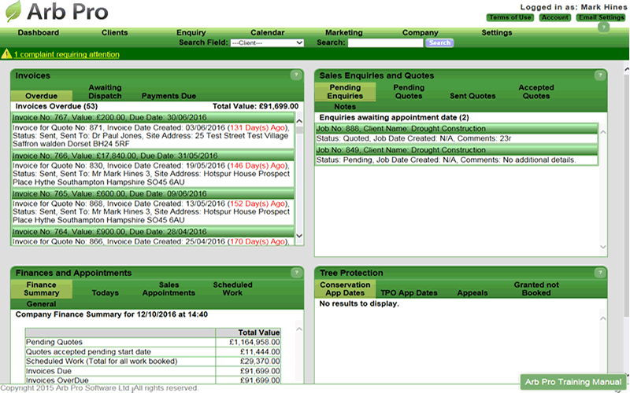Screen dimensions: 630x393
Task: Open the Calendar menu
Action: click(x=267, y=33)
